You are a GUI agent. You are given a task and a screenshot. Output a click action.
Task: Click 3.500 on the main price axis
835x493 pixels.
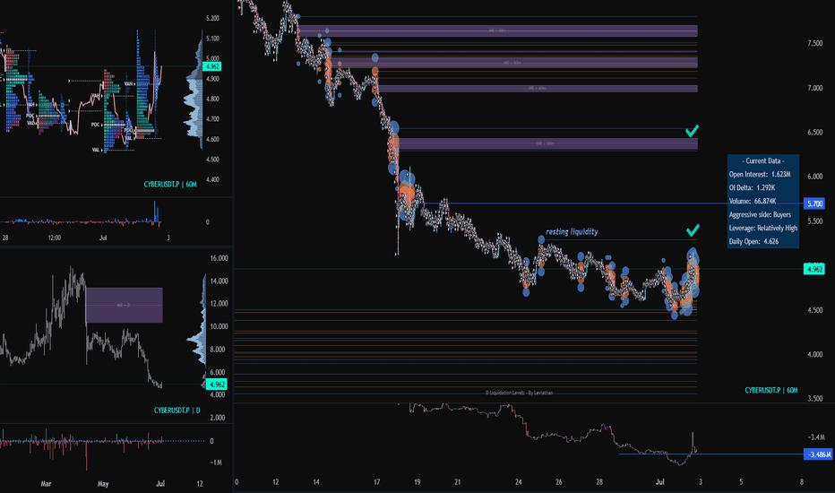[x=814, y=399]
